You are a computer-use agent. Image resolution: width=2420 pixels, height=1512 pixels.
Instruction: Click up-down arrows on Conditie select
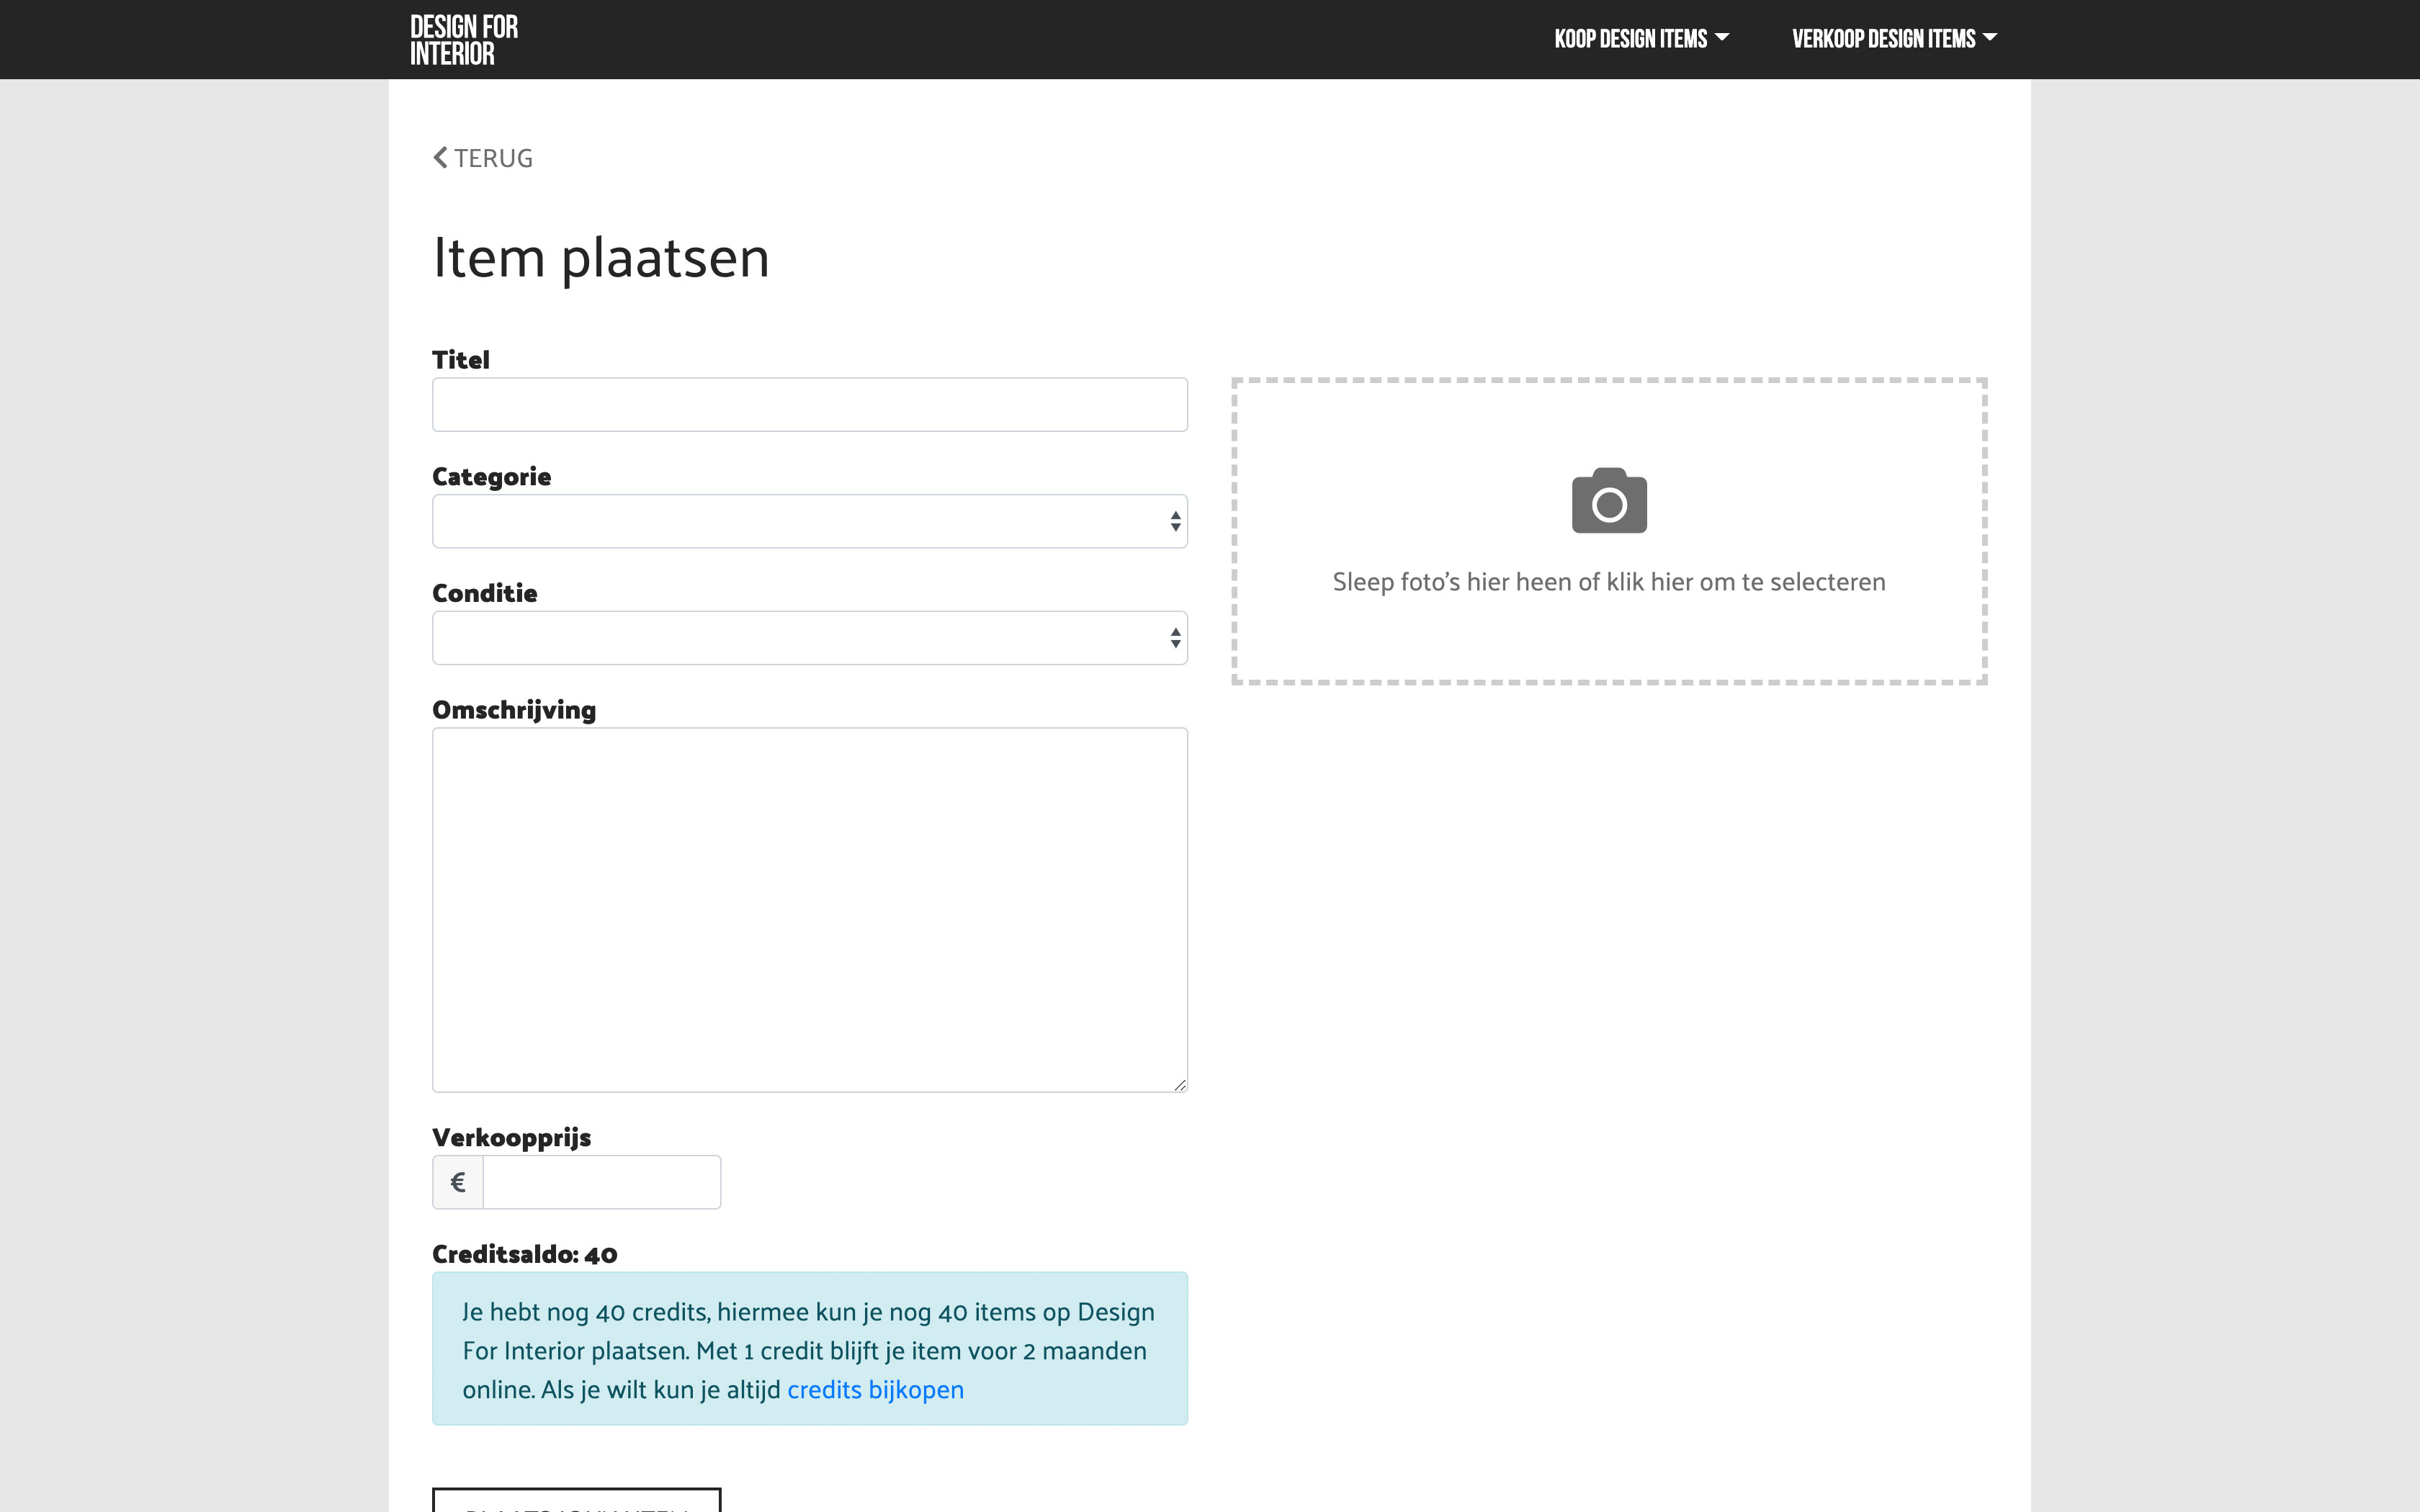point(1175,638)
